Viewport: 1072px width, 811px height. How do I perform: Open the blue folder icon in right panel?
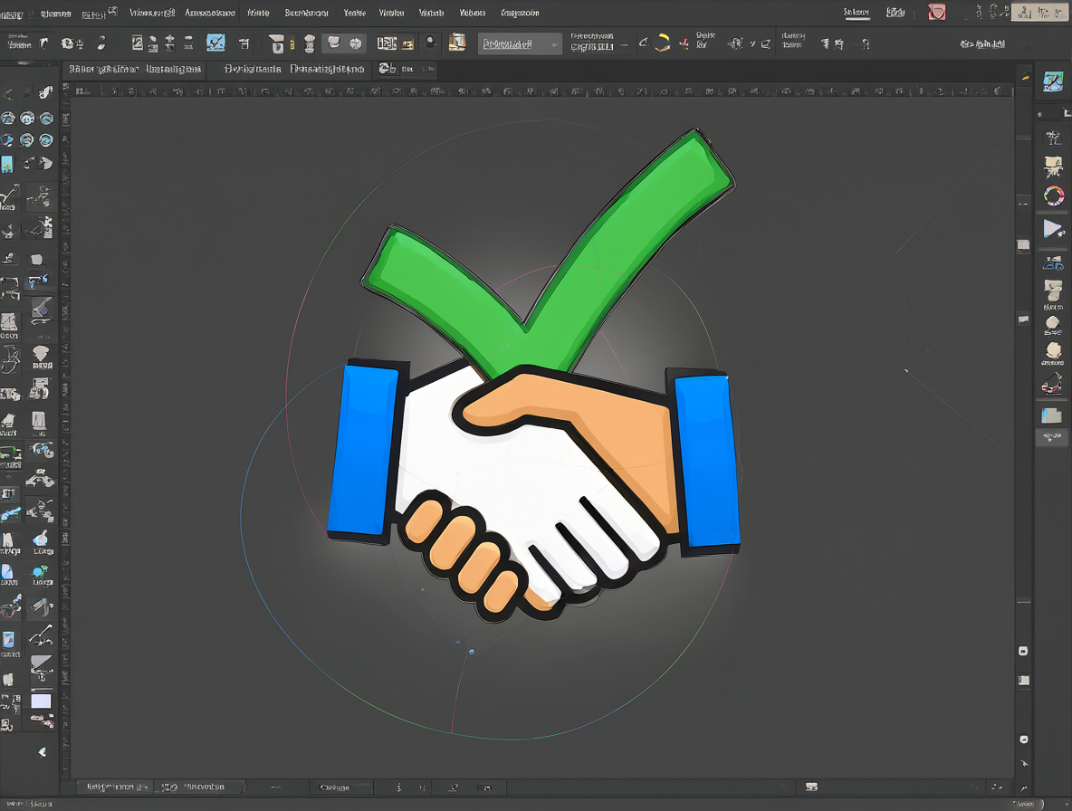pos(1051,415)
